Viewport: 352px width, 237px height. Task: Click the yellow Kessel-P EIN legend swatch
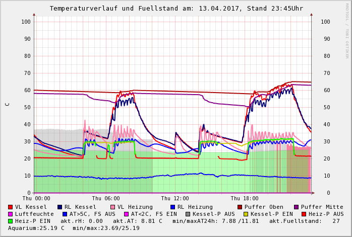point(246,214)
